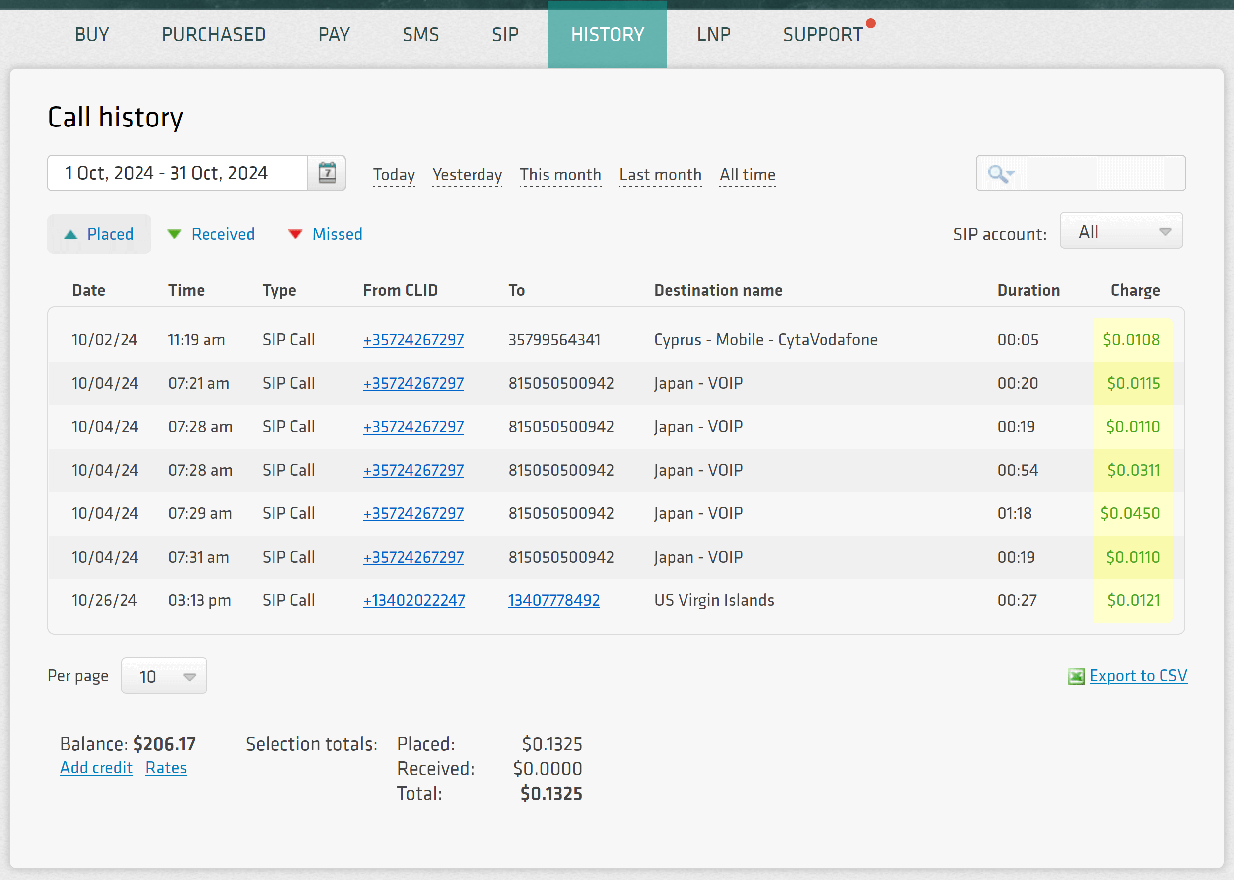Click the Export to CSV spreadsheet icon
Viewport: 1234px width, 880px height.
point(1076,676)
